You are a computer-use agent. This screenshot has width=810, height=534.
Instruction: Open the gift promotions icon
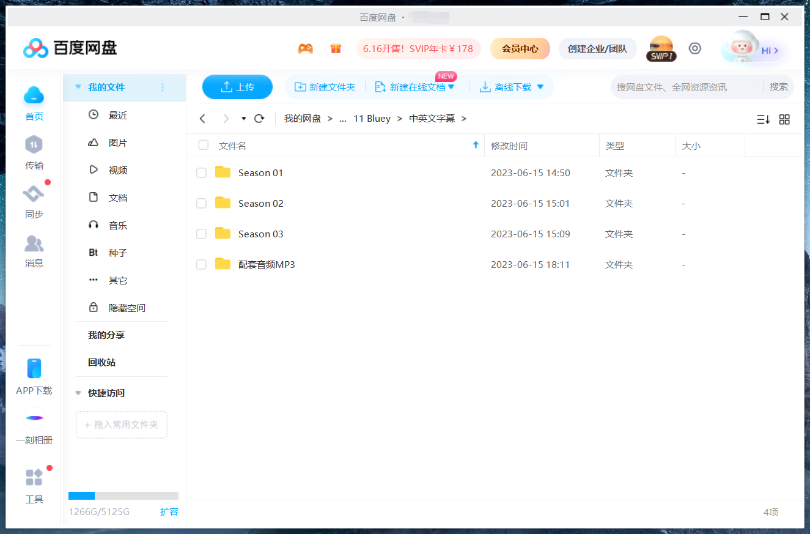pyautogui.click(x=336, y=48)
